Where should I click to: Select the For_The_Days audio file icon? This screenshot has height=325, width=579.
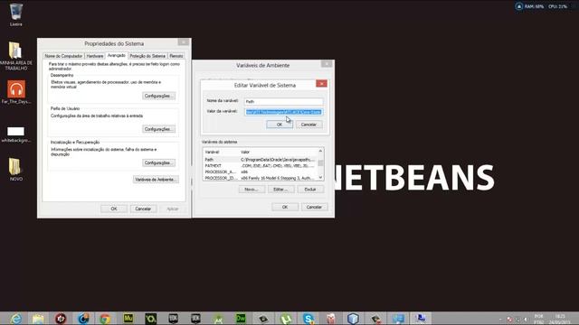coord(16,92)
